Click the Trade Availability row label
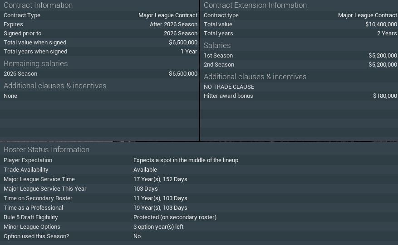 (26, 170)
